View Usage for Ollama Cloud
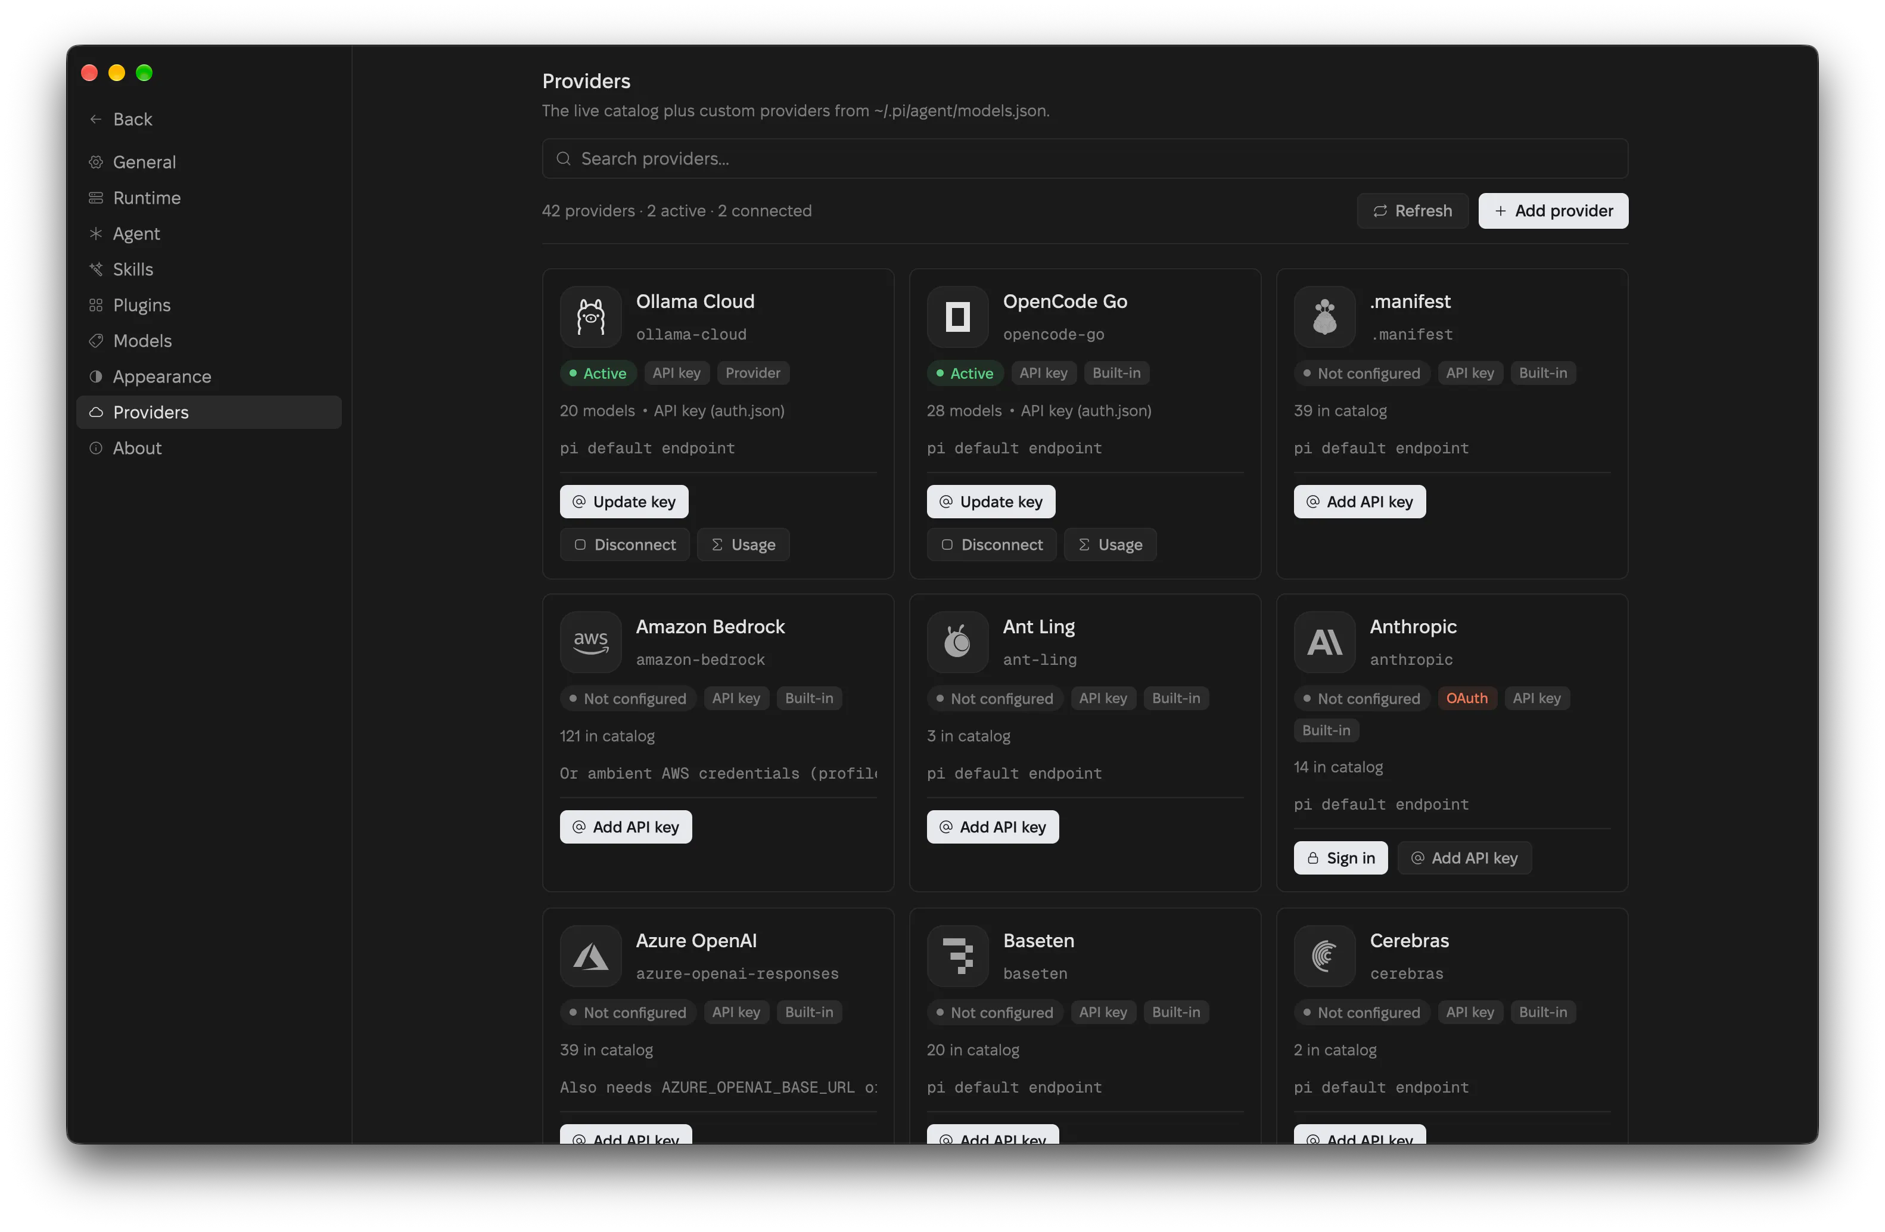Viewport: 1885px width, 1232px height. pos(743,545)
